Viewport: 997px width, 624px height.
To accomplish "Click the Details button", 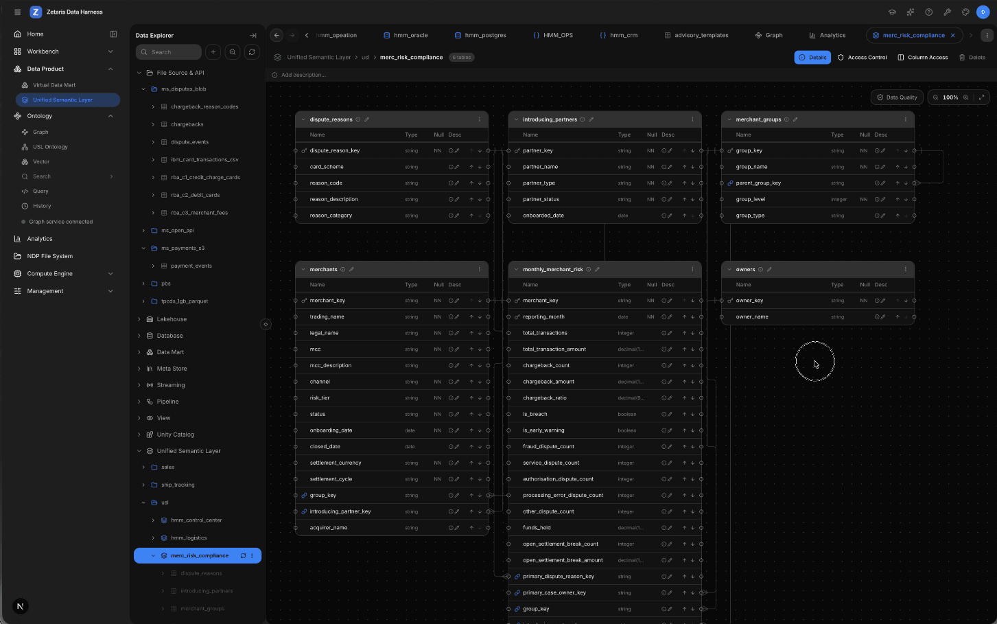I will (x=812, y=58).
